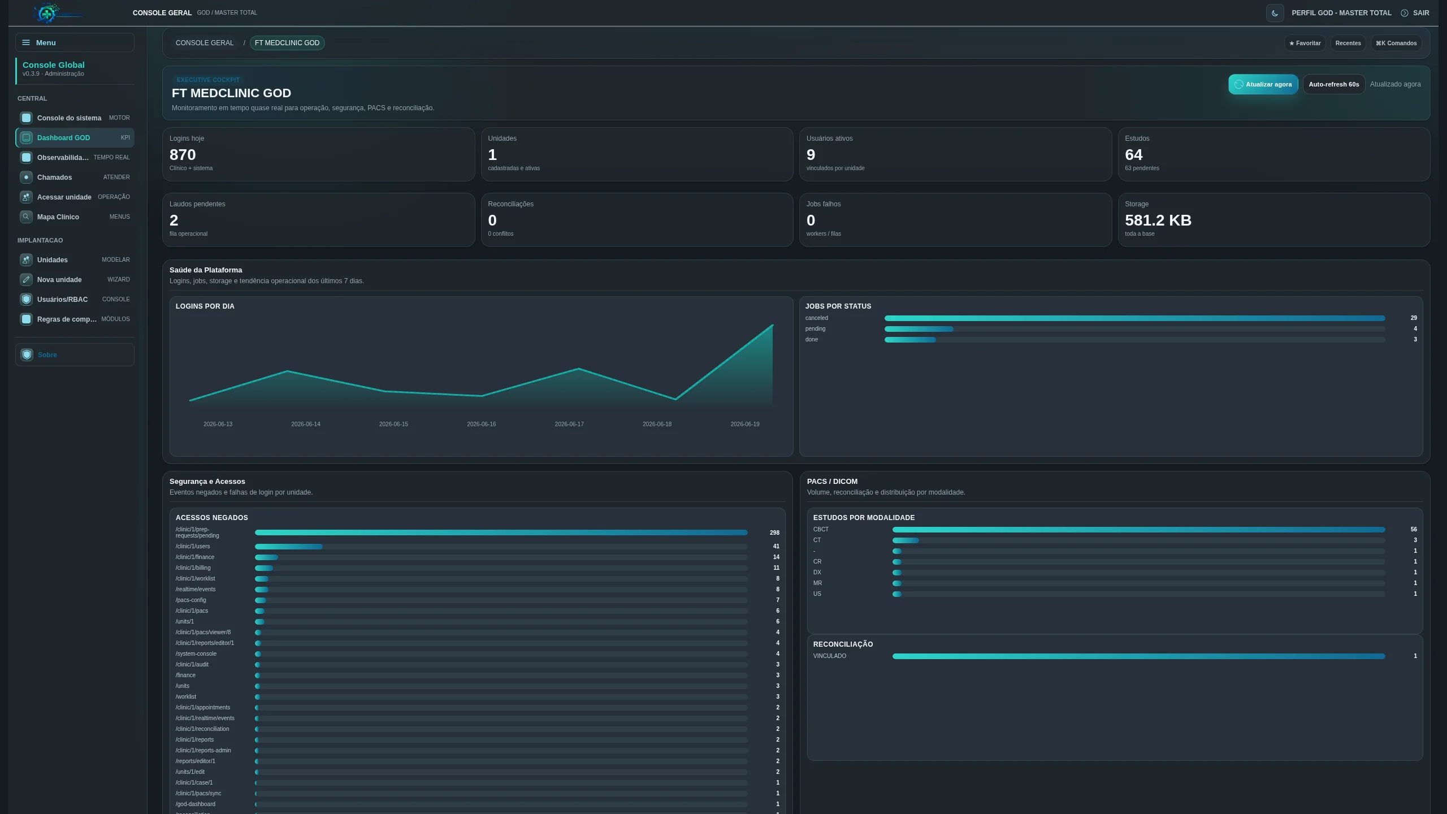
Task: Click CONSOLE GERAL breadcrumb
Action: pyautogui.click(x=205, y=43)
